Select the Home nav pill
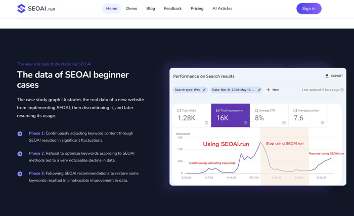 (x=112, y=9)
